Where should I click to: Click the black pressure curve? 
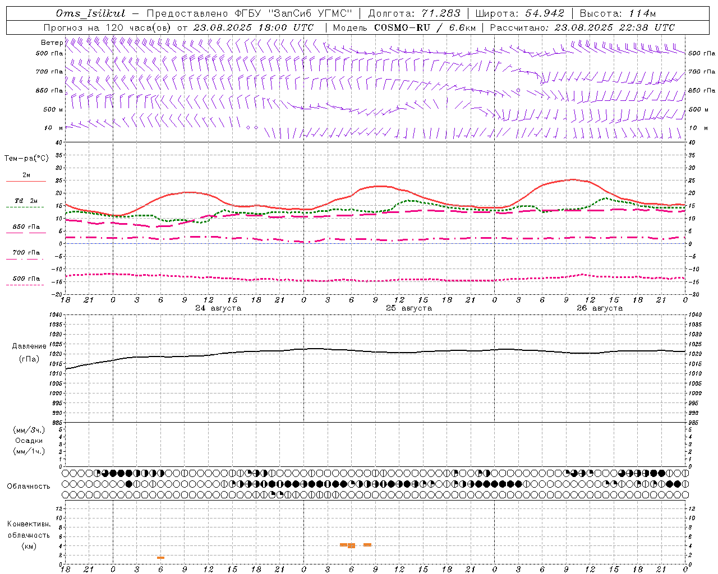[x=376, y=352]
